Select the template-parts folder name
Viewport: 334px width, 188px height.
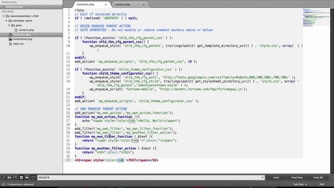[22, 21]
